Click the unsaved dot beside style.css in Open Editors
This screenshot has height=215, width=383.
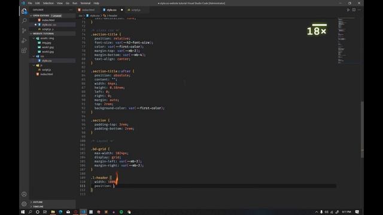[36, 24]
